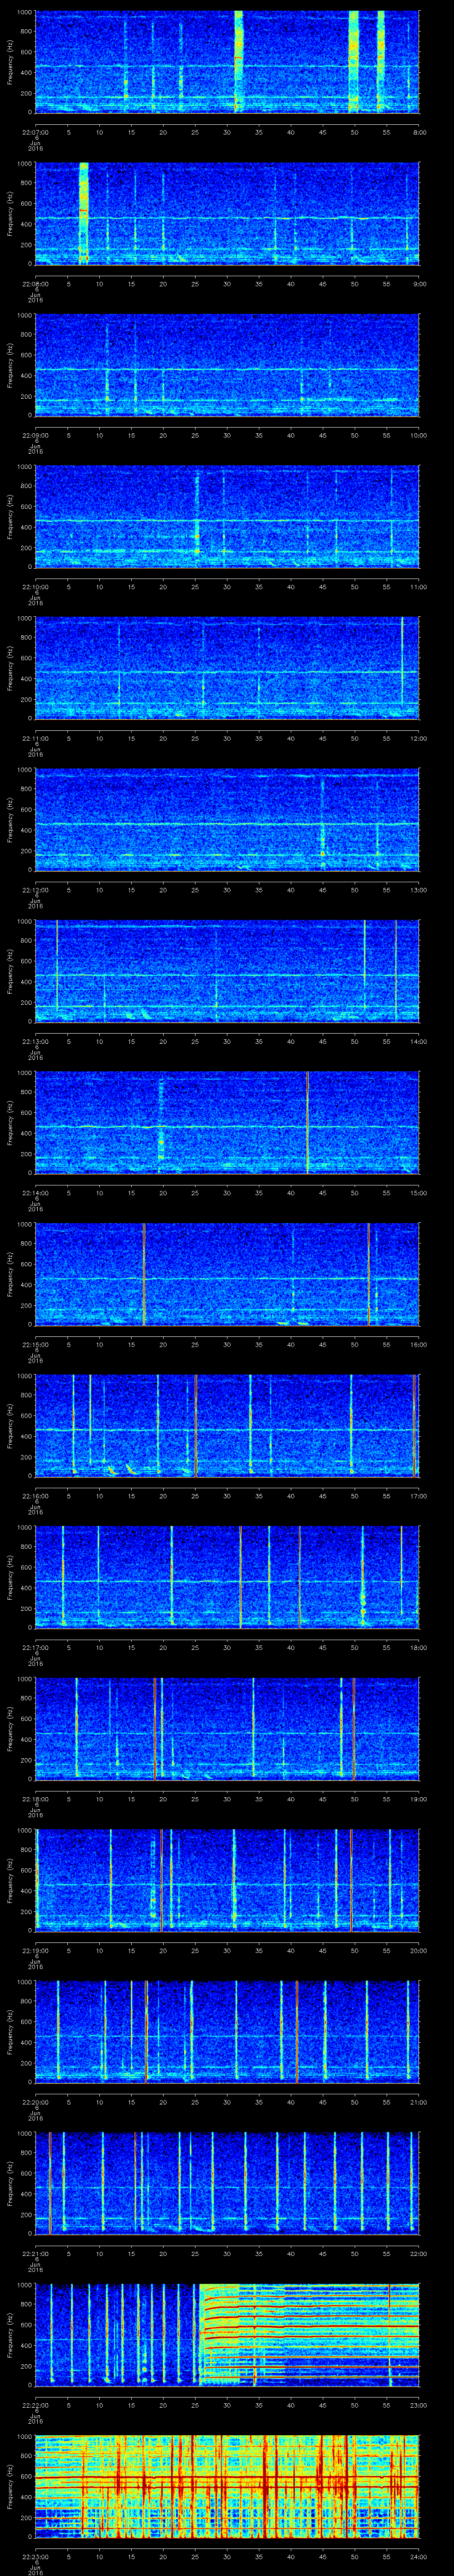This screenshot has height=2576, width=454.
Task: Click the 22:19:00 start time label
Action: coord(35,1951)
